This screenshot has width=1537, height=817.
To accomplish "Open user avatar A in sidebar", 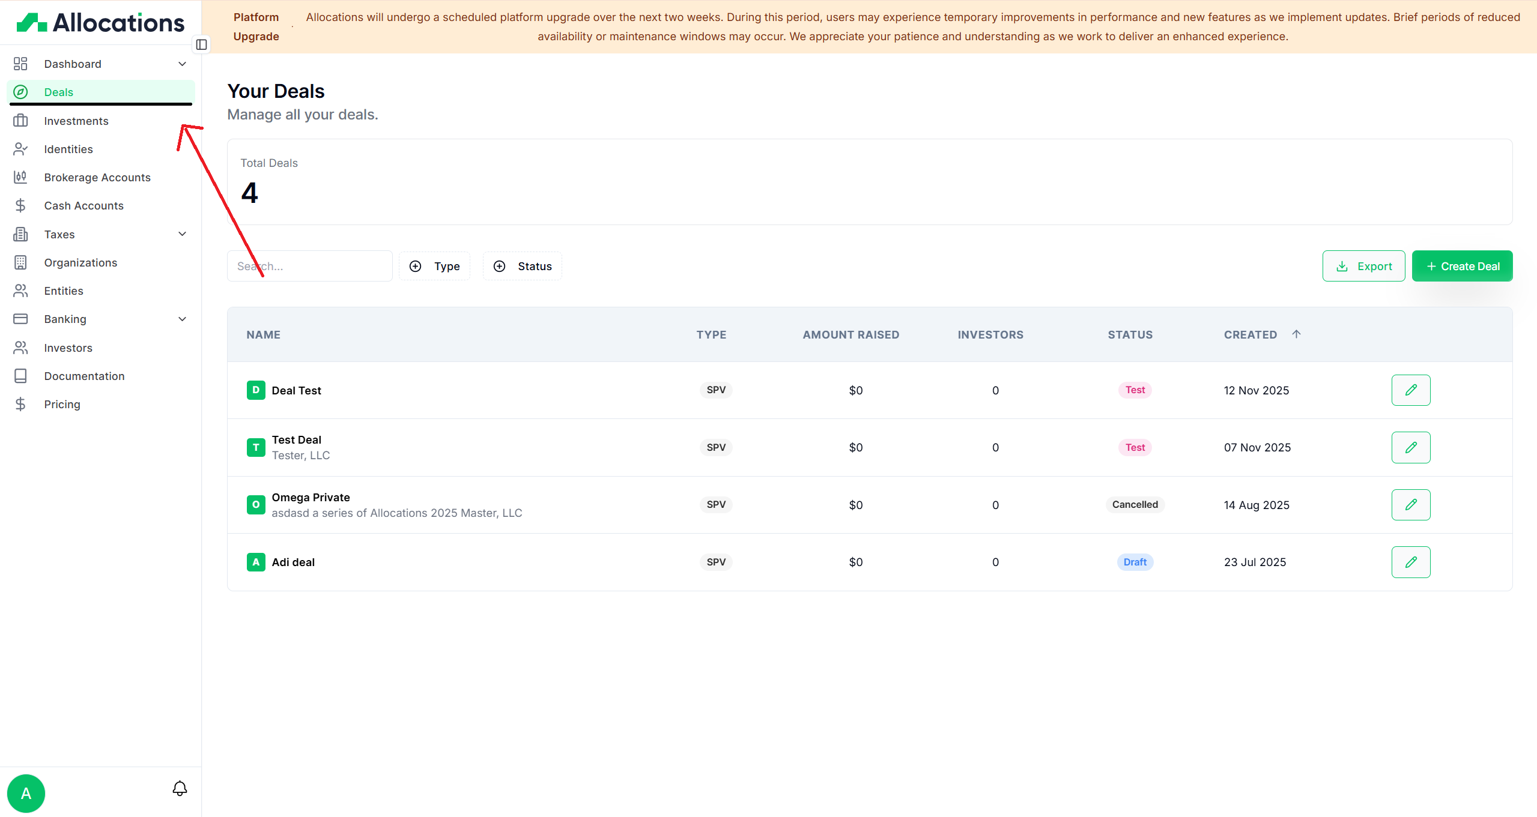I will [x=26, y=793].
